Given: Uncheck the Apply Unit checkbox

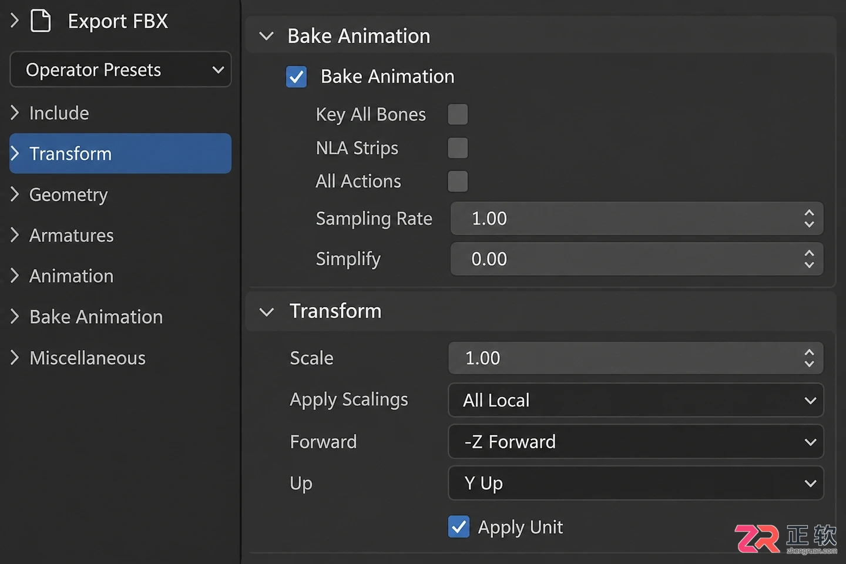Looking at the screenshot, I should [458, 526].
